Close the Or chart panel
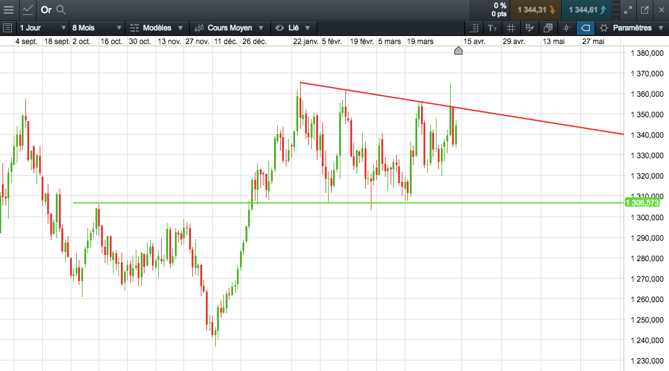The height and width of the screenshot is (371, 669). [x=662, y=10]
